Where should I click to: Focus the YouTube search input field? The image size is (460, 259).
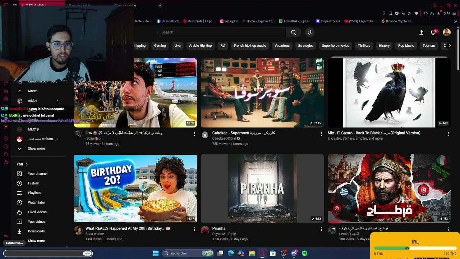tap(222, 32)
